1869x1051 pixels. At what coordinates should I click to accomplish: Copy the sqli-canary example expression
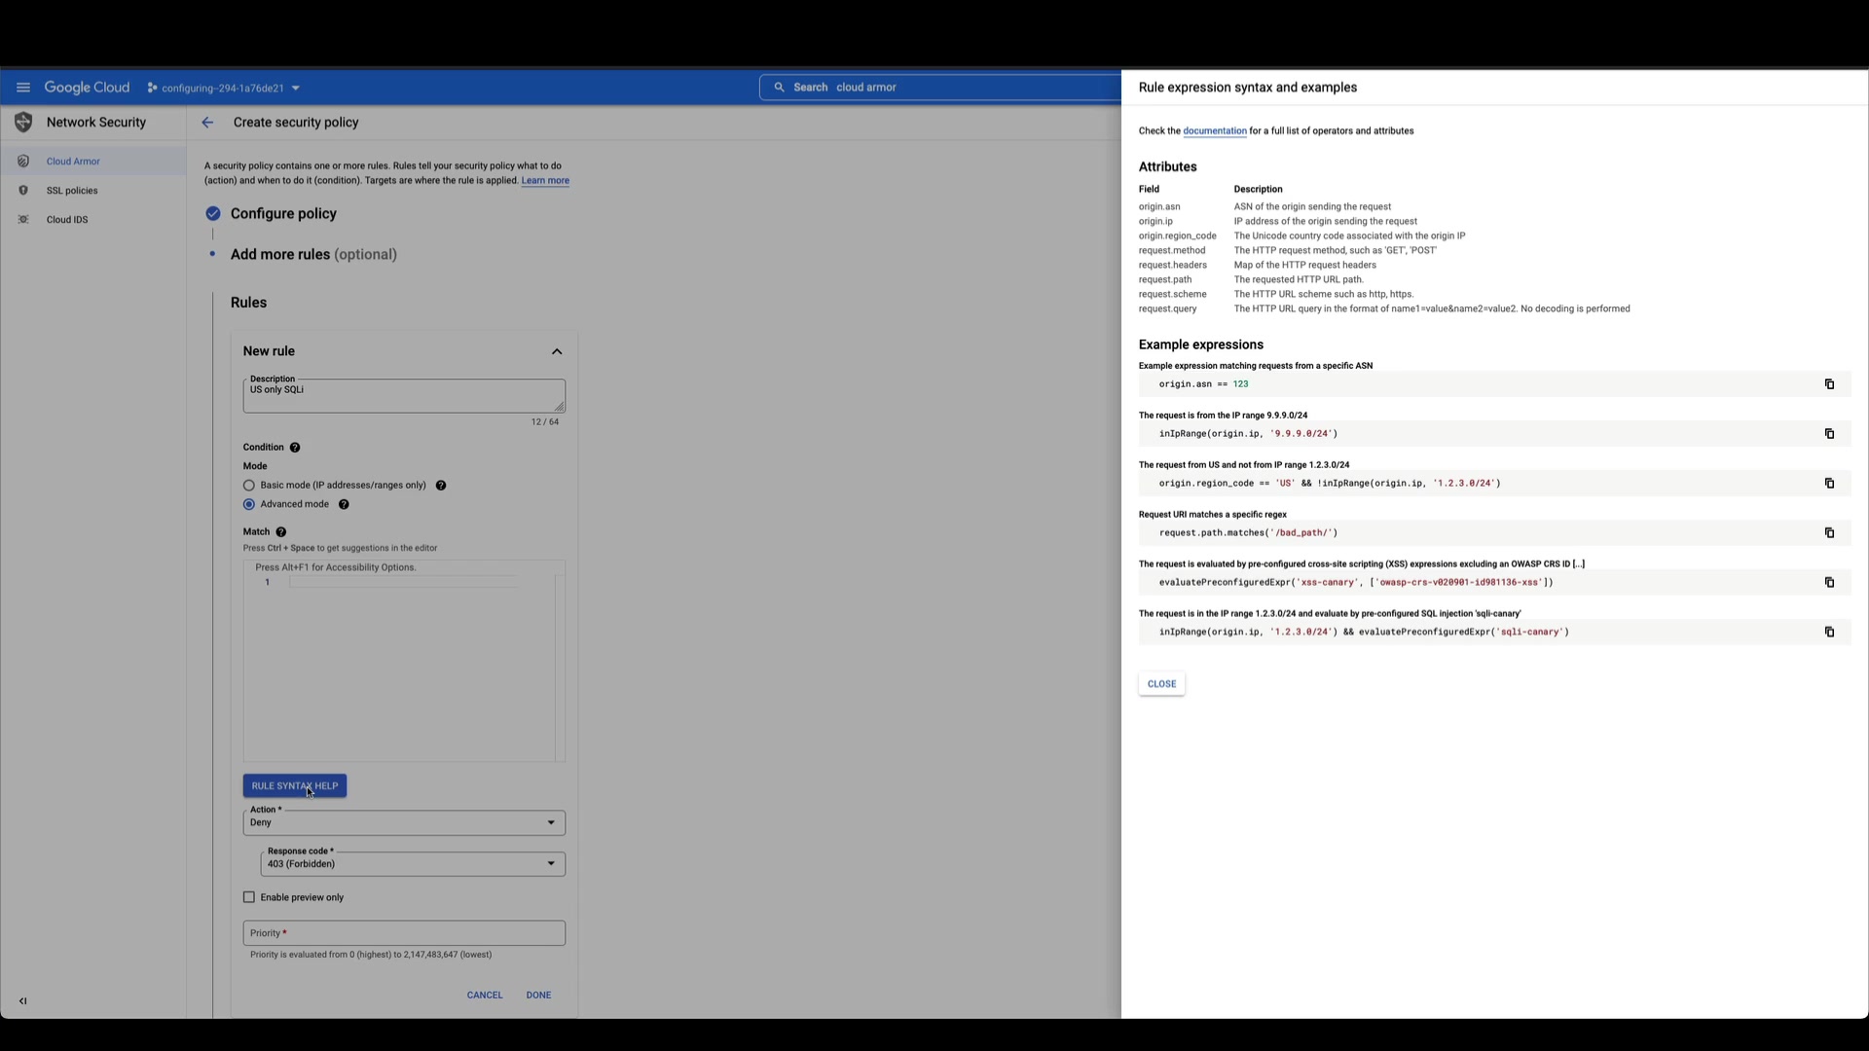1829,633
